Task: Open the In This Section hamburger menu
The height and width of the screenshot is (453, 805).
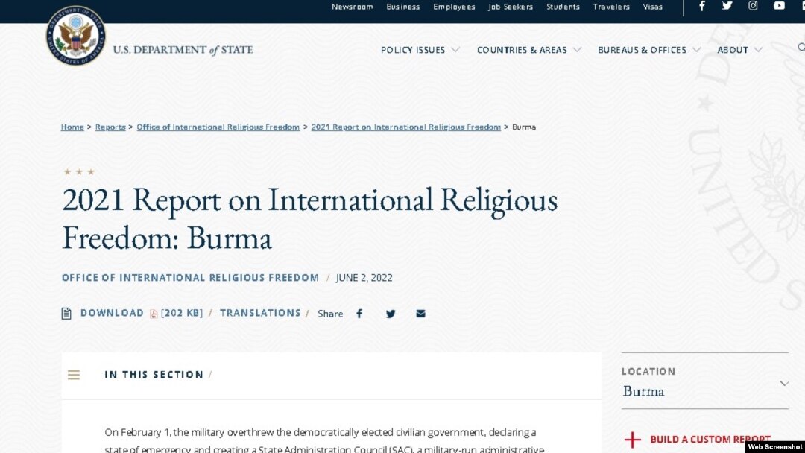Action: [x=74, y=375]
